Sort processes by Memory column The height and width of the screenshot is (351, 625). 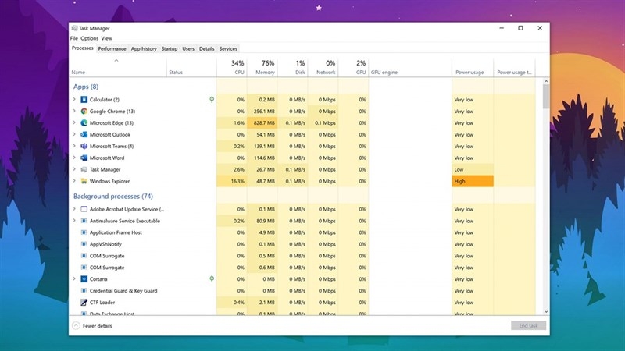pos(265,68)
